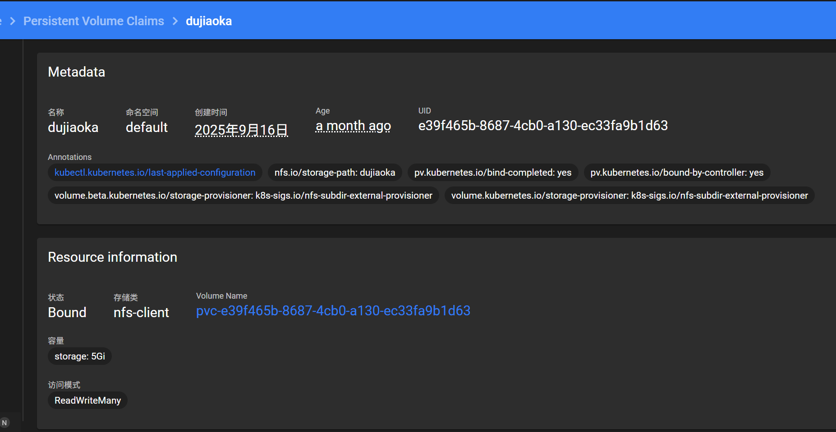
Task: Select the nfs.io/storage-path annotation chip
Action: click(335, 173)
